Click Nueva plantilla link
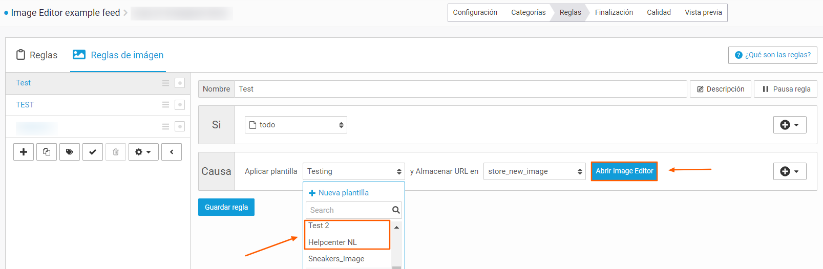Viewport: 823px width, 269px height. 339,193
